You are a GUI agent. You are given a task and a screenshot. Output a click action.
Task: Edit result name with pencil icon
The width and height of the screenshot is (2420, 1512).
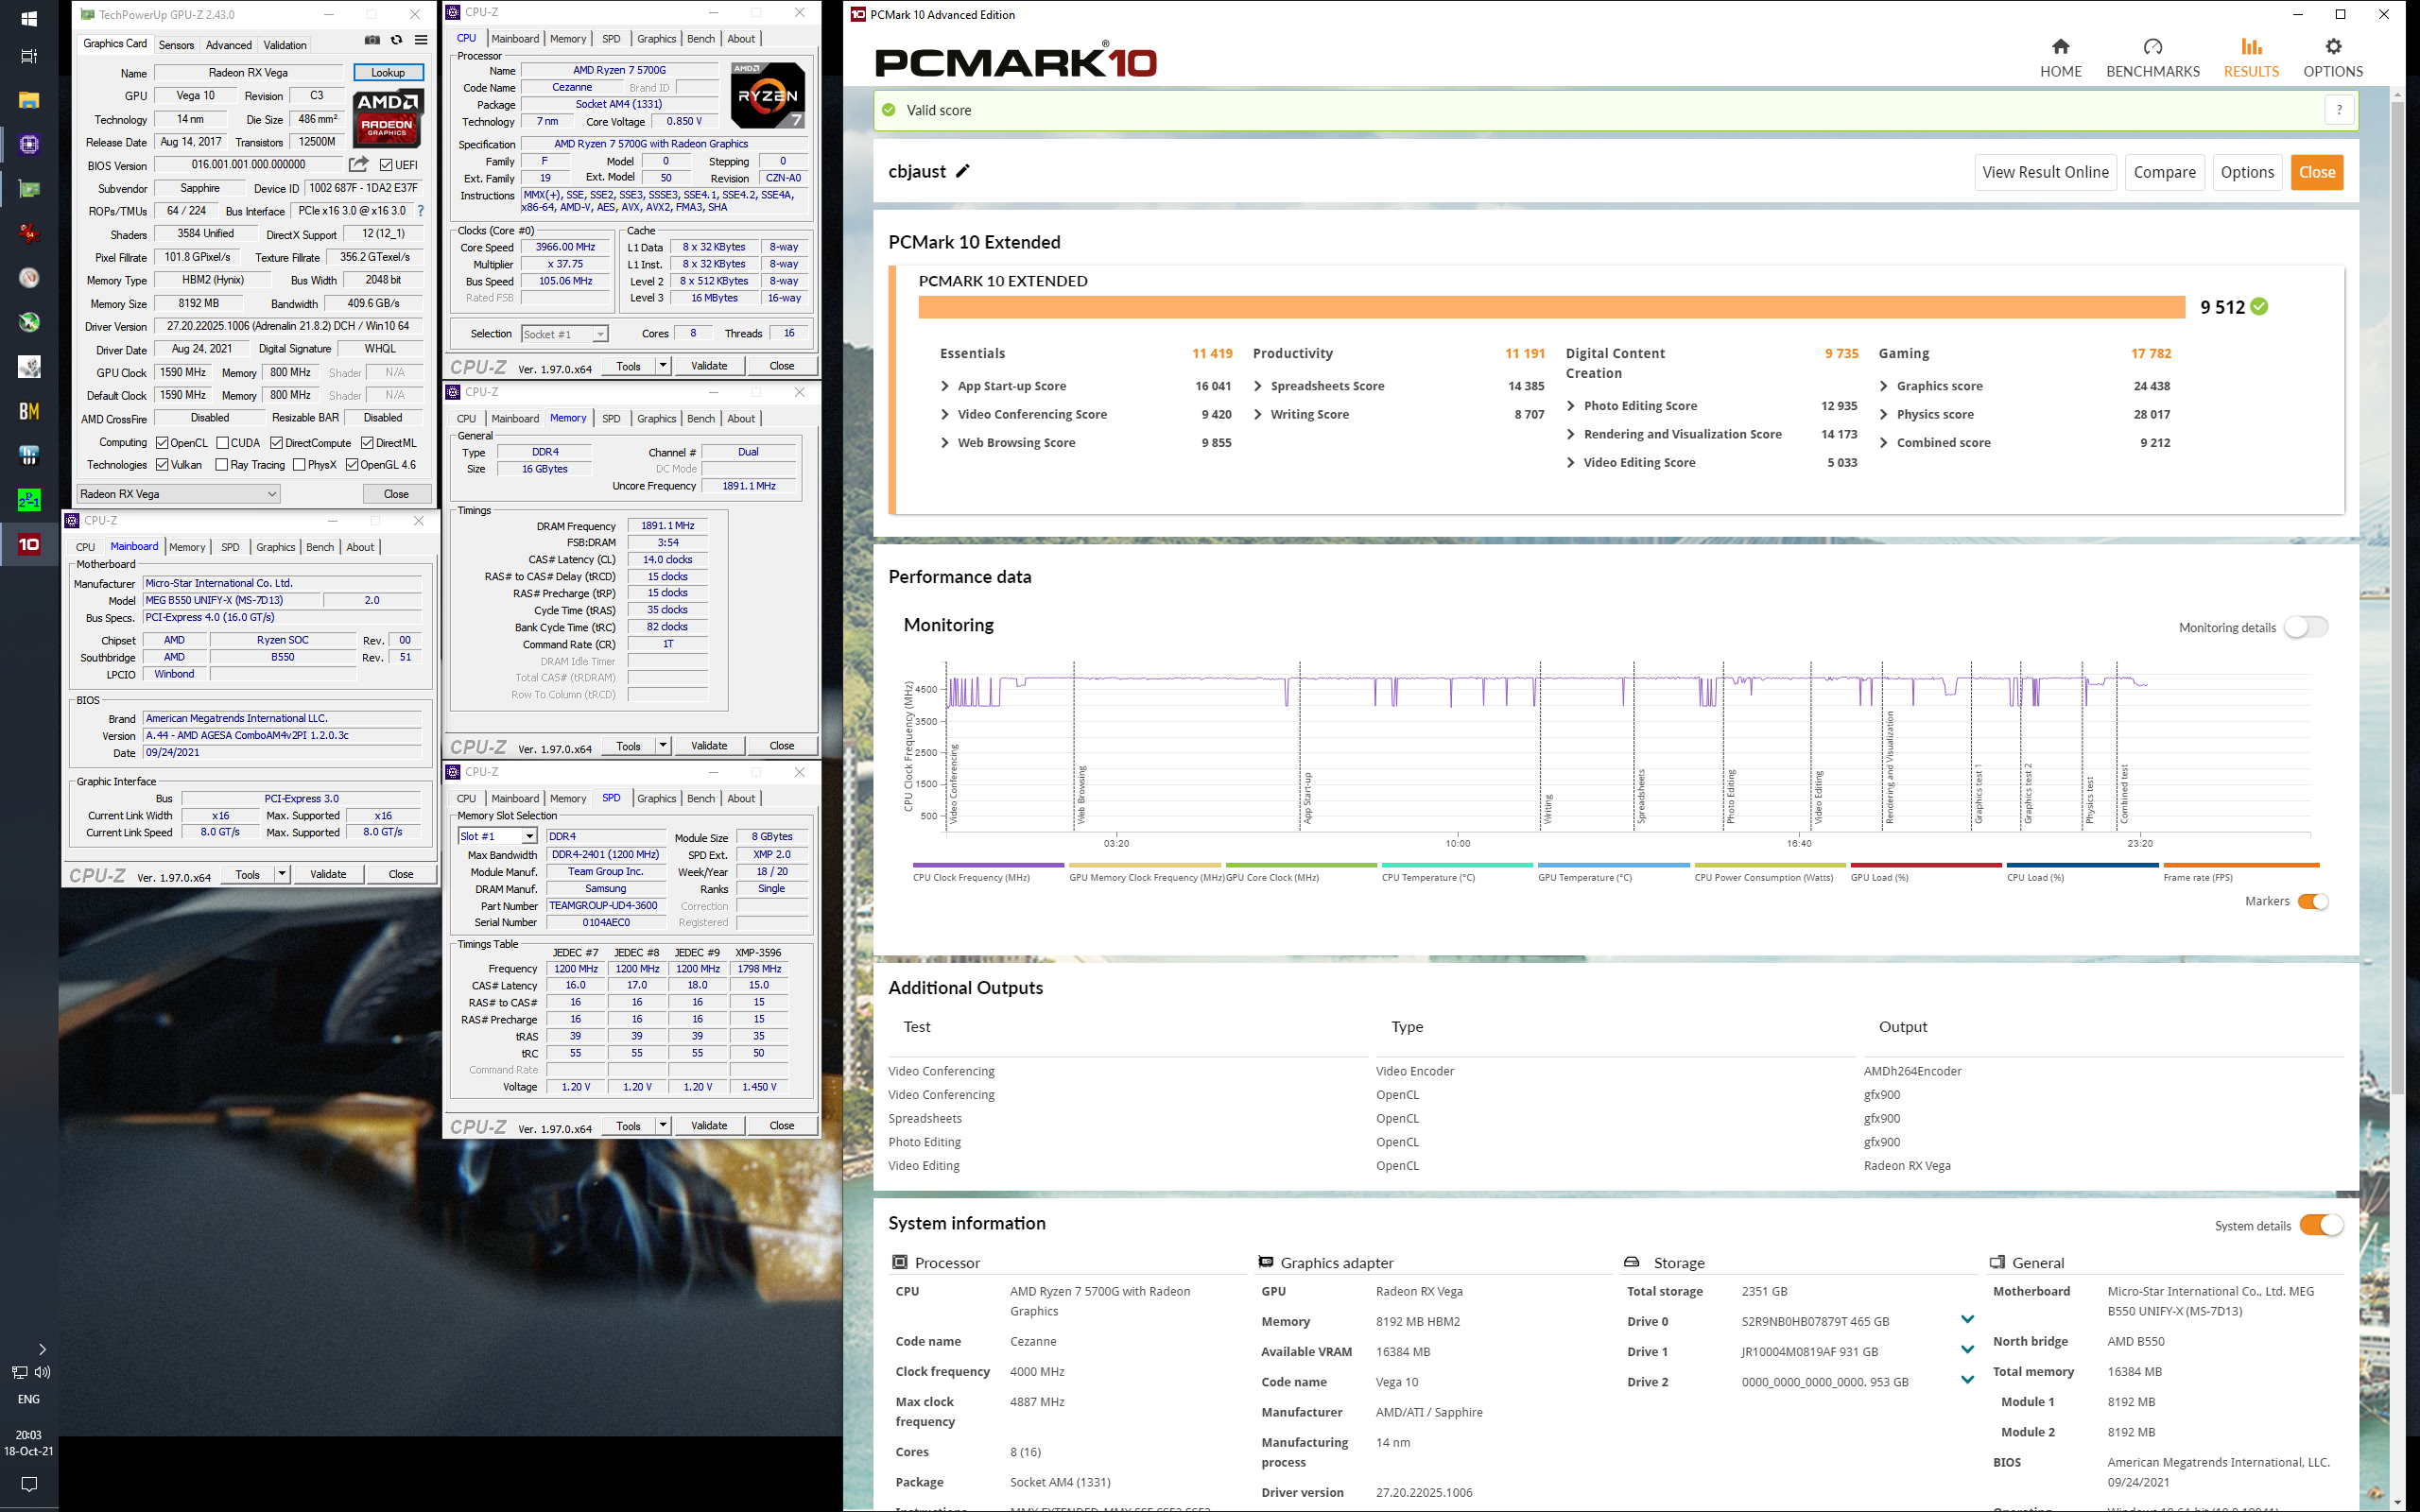963,171
